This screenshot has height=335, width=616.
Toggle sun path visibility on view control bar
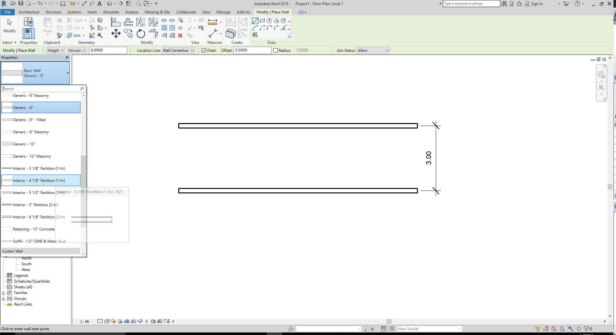pos(113,321)
